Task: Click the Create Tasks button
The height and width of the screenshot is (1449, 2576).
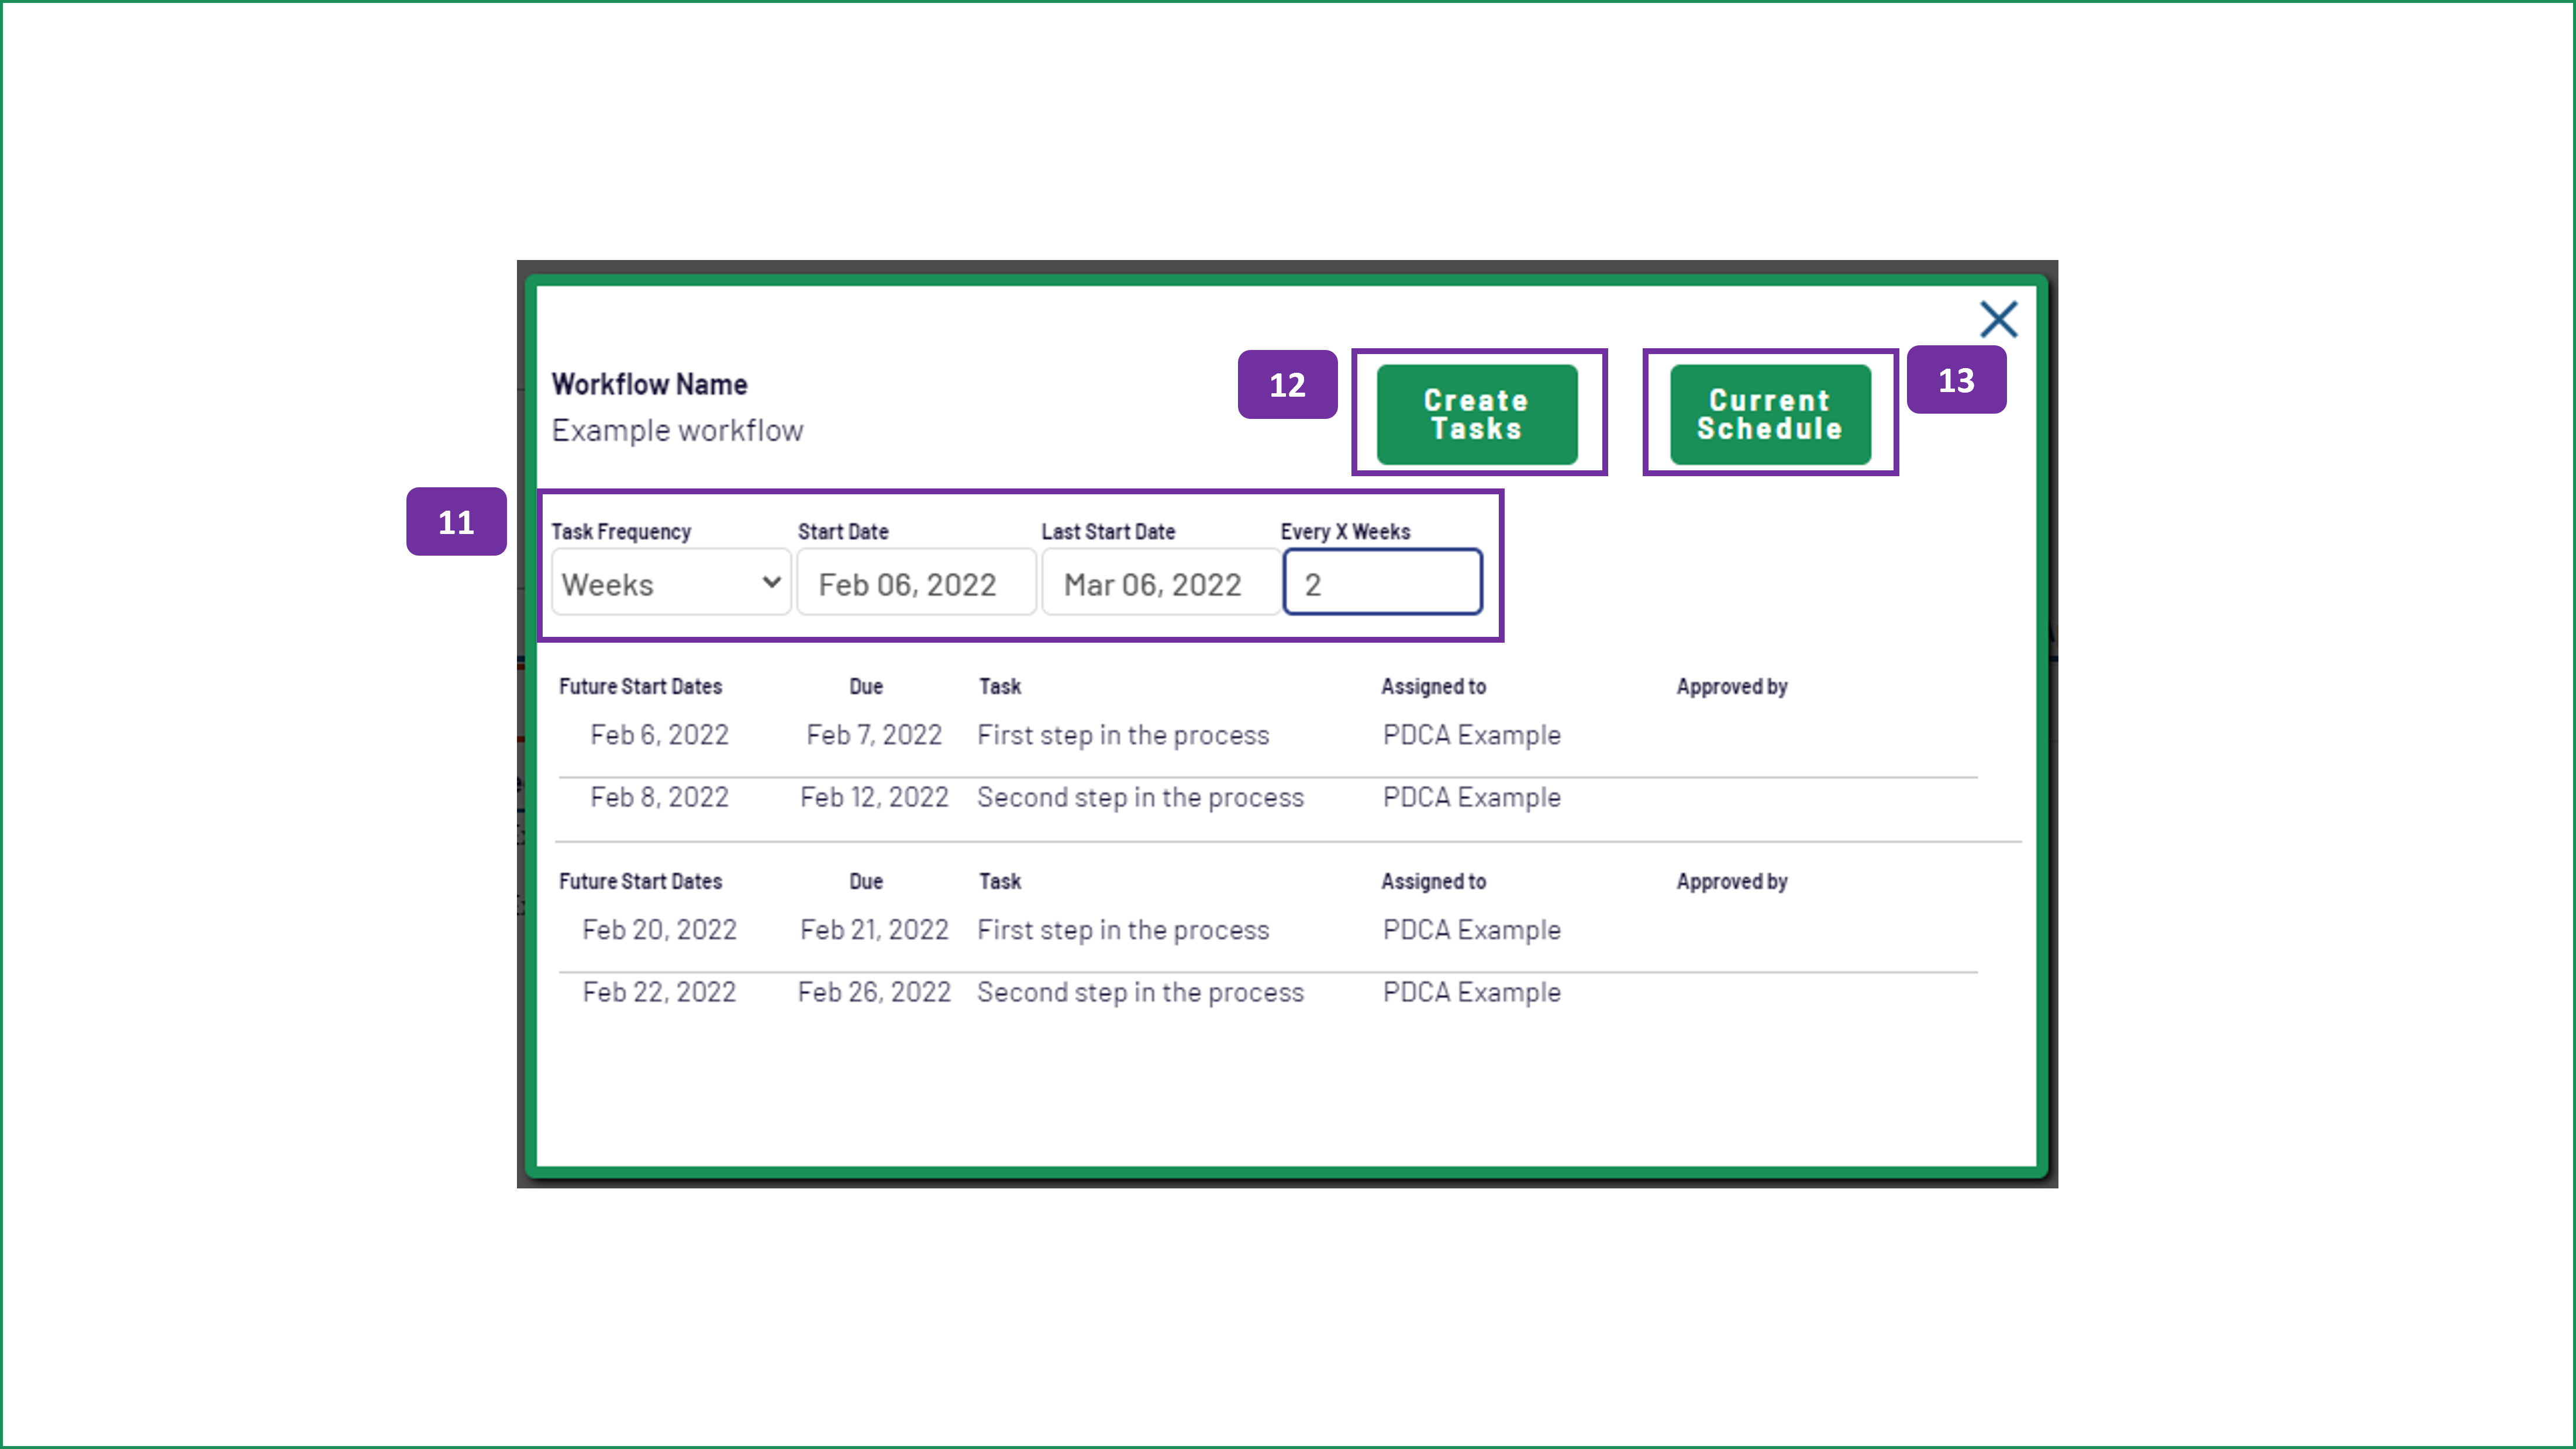Action: tap(1477, 414)
